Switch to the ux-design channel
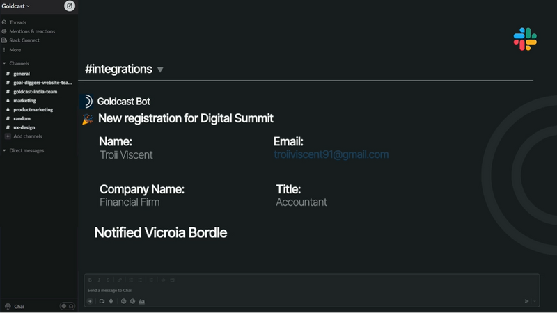Image resolution: width=557 pixels, height=313 pixels. tap(24, 127)
